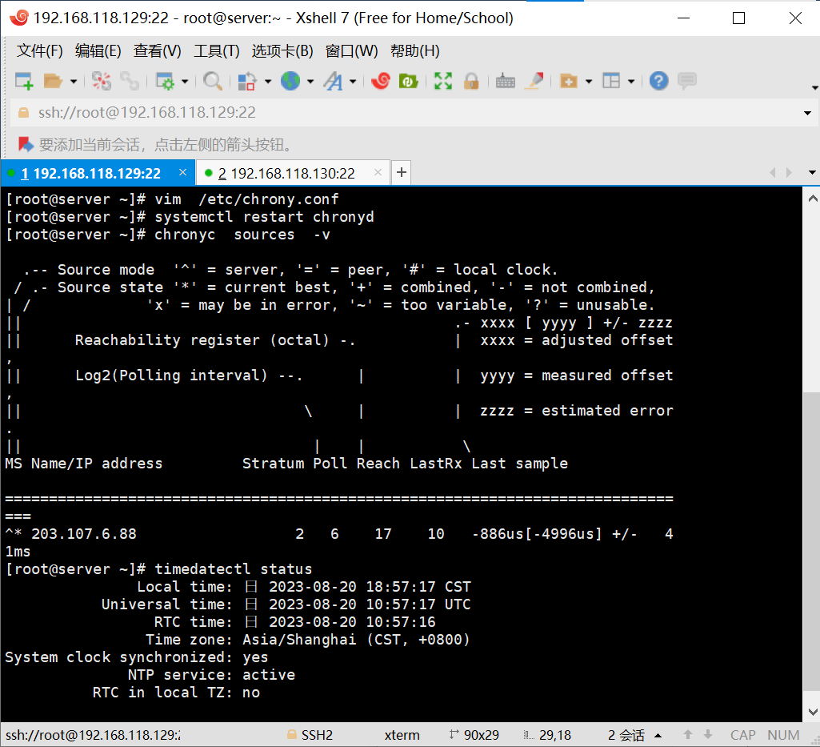The height and width of the screenshot is (747, 820).
Task: Click the speech bubble feedback icon
Action: (686, 81)
